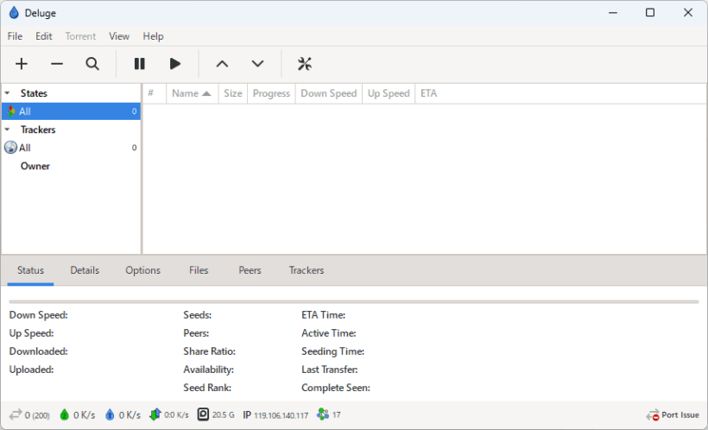
Task: Click the Last Transfer label
Action: (330, 370)
